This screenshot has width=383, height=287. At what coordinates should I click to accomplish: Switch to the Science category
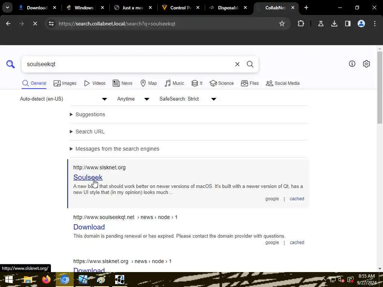point(221,83)
